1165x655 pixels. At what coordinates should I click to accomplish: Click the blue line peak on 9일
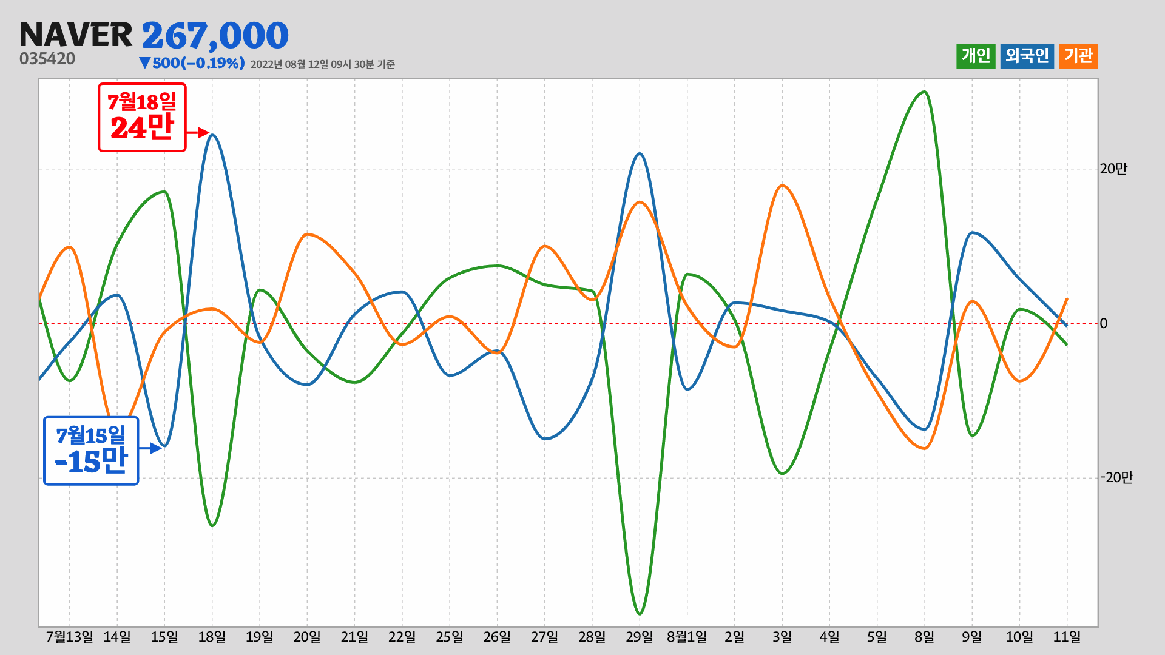[972, 233]
